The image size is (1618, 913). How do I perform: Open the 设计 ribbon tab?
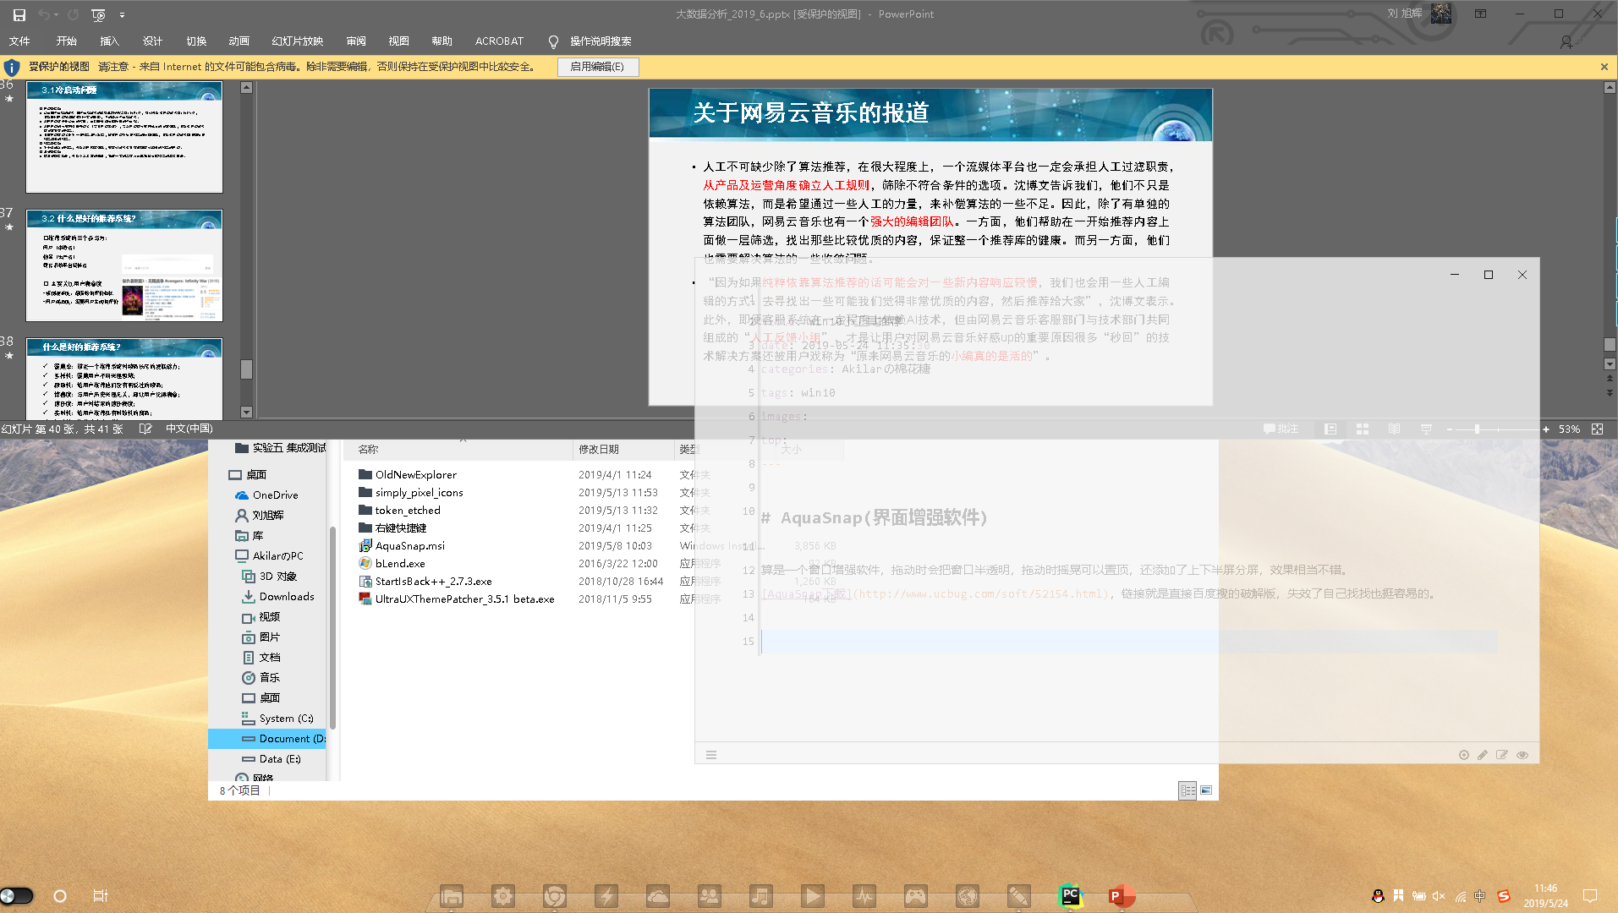tap(152, 41)
